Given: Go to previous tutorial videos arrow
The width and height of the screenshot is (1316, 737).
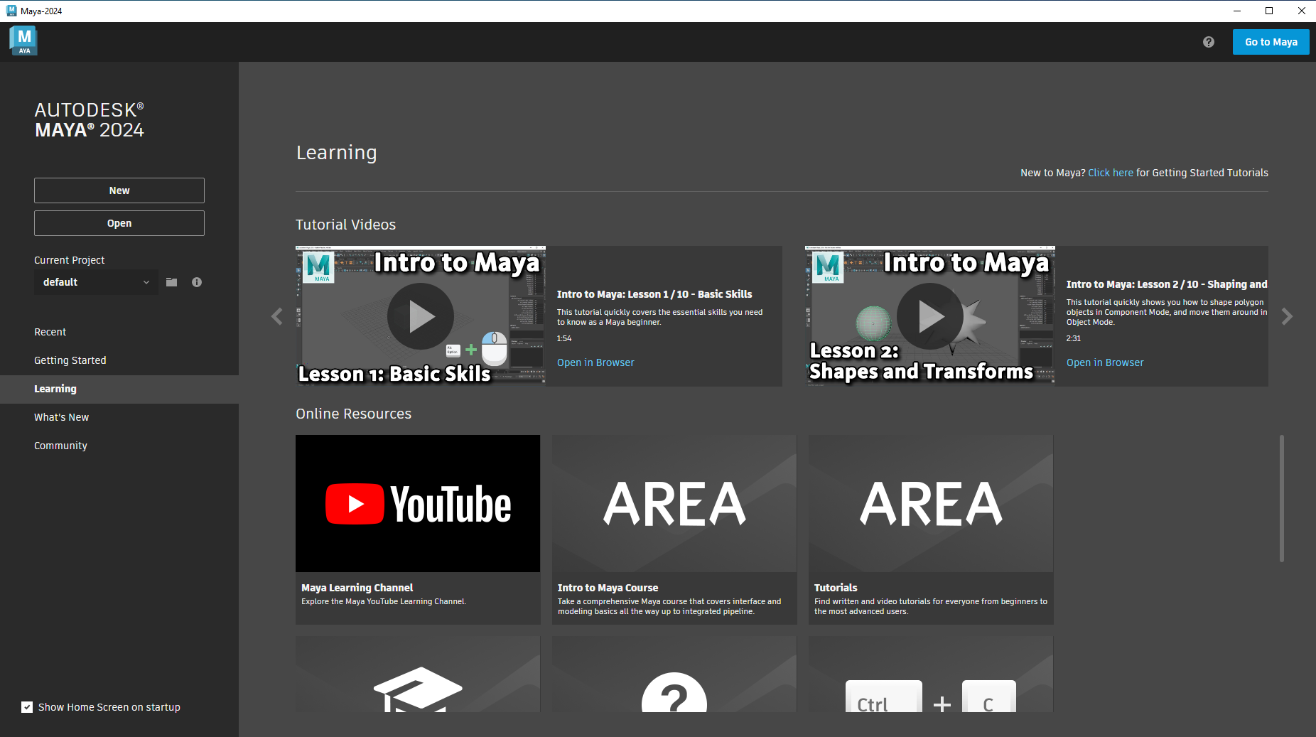Looking at the screenshot, I should click(x=277, y=316).
